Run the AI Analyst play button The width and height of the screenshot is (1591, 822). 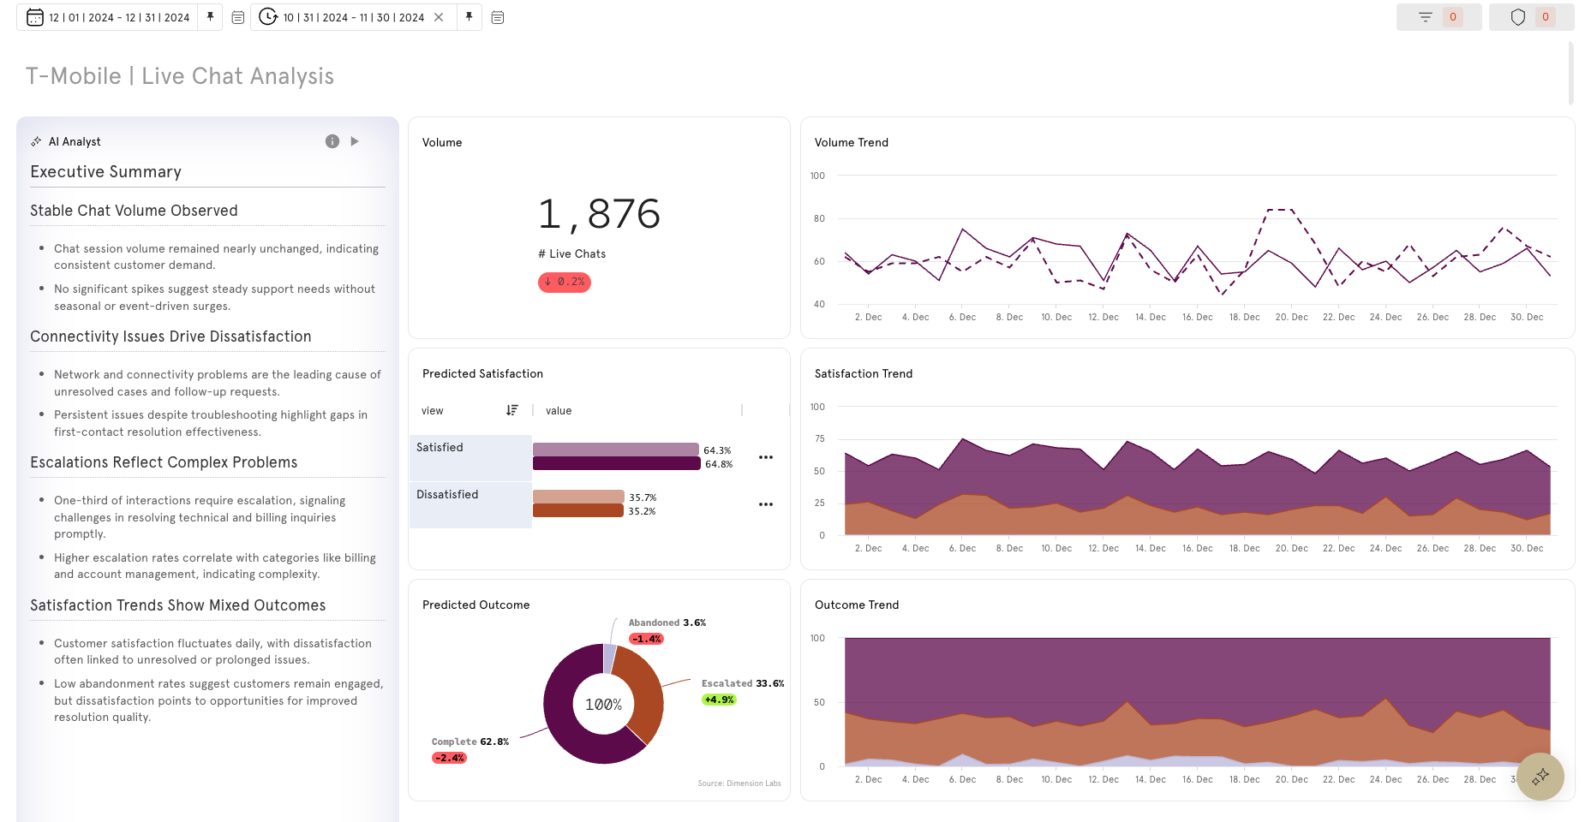pyautogui.click(x=355, y=141)
